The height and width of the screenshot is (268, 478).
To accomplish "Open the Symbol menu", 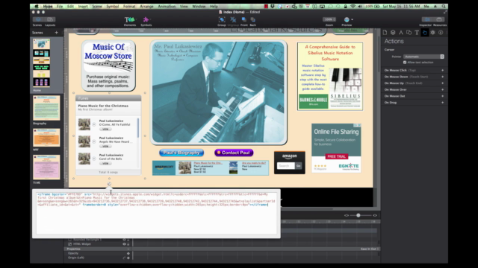I will [113, 7].
